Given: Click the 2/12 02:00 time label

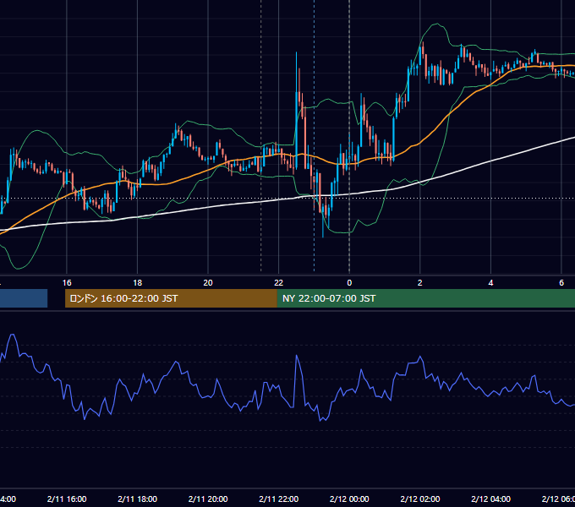Looking at the screenshot, I should pyautogui.click(x=420, y=499).
